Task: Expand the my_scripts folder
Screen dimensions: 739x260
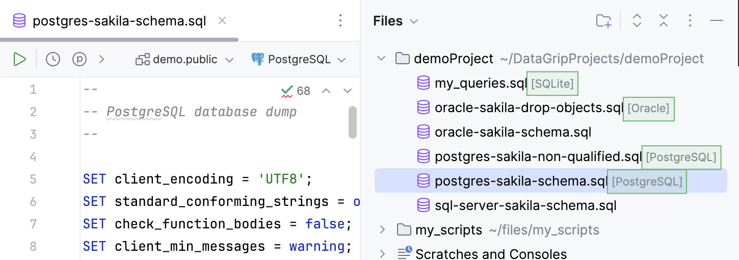Action: [382, 230]
